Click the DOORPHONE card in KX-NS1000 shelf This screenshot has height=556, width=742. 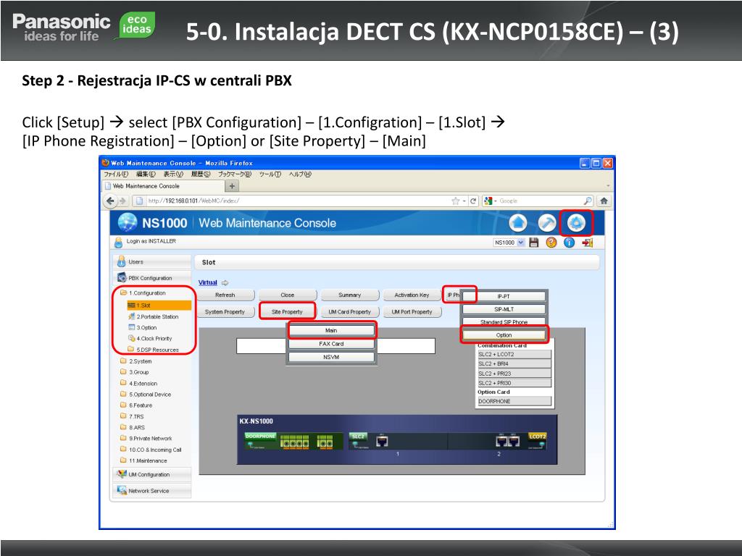(294, 441)
